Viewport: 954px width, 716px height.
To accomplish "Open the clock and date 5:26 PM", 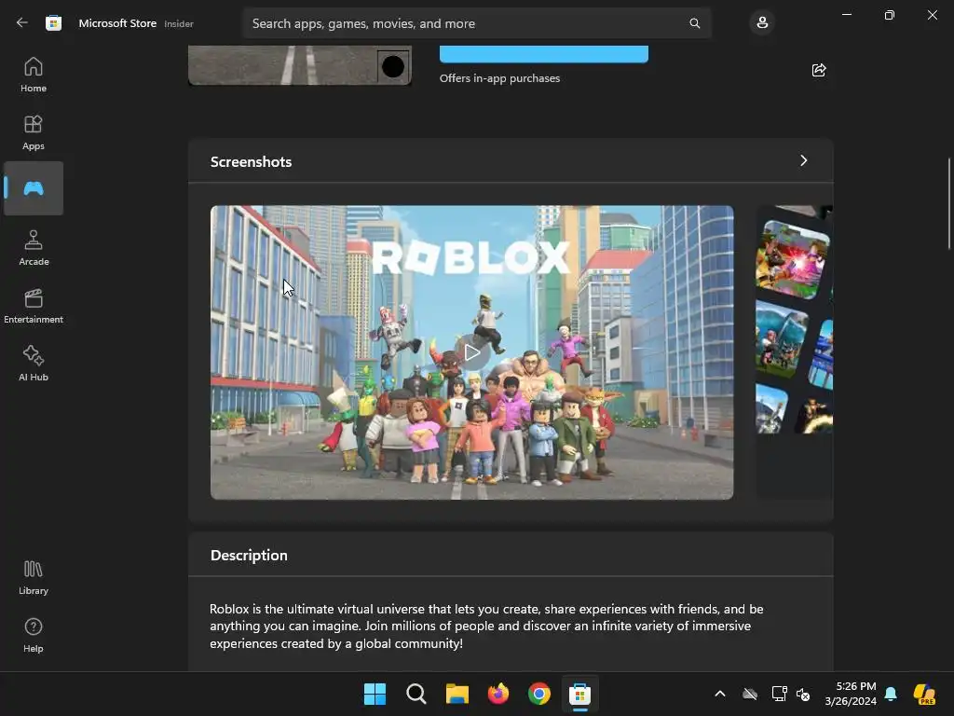I will pos(851,694).
